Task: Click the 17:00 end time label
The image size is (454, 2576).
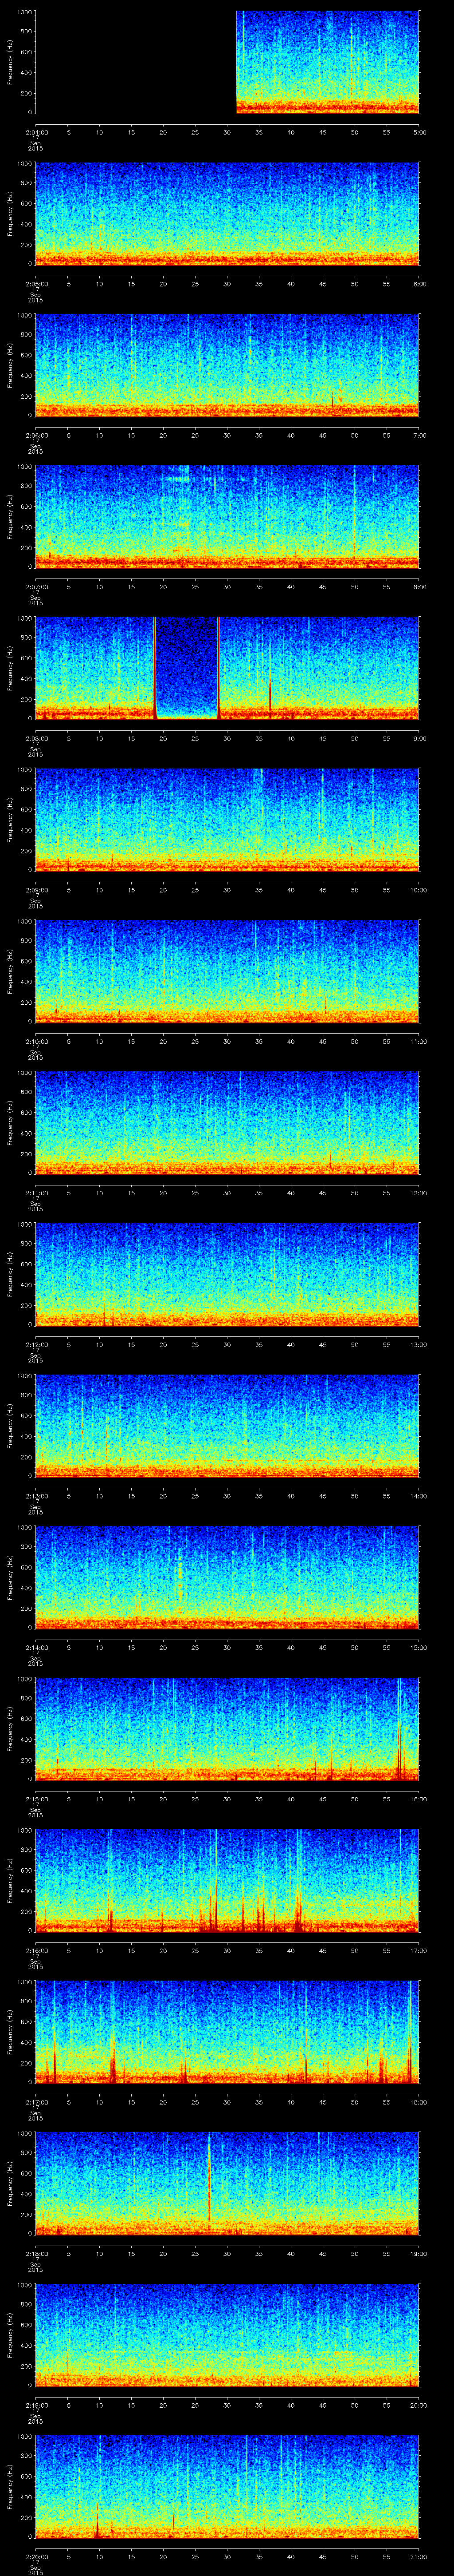Action: [419, 1950]
